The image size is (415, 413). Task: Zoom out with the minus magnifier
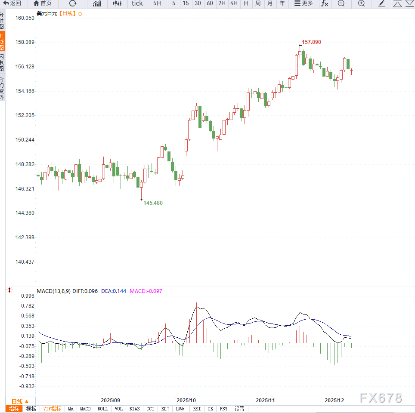(341, 3)
